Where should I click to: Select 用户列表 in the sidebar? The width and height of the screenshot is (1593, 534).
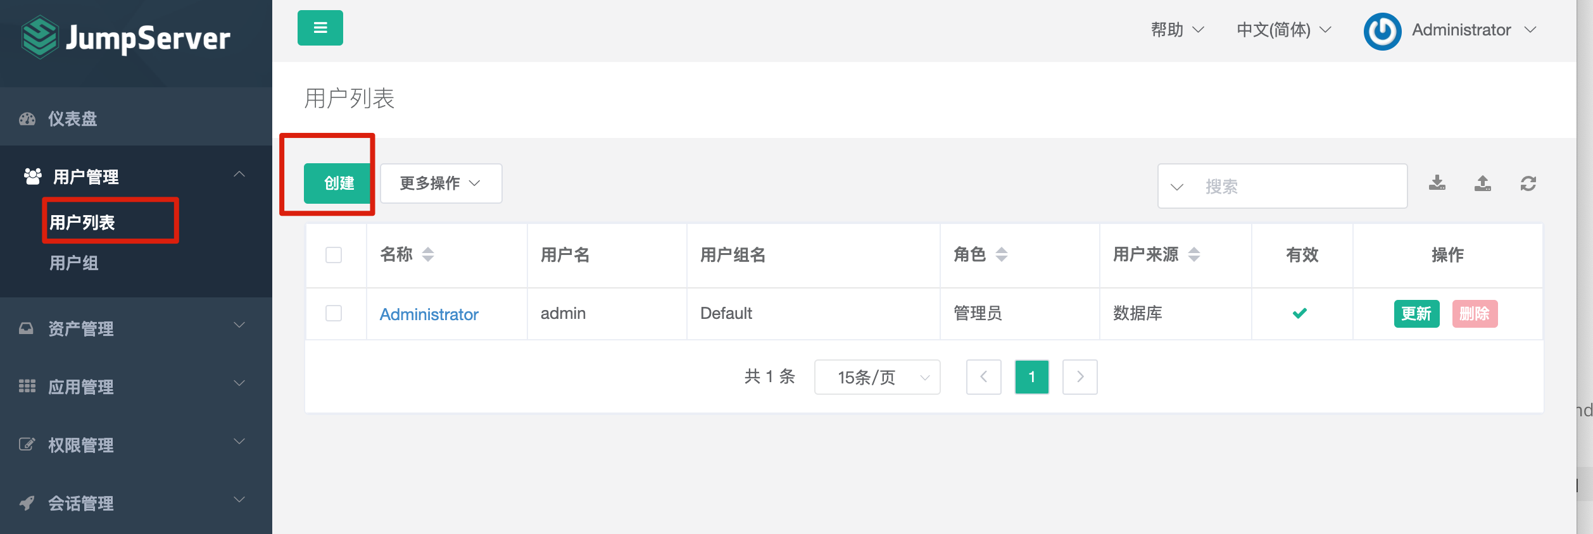[x=82, y=223]
